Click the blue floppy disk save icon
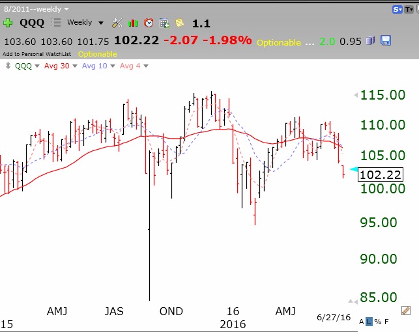 click(x=386, y=40)
